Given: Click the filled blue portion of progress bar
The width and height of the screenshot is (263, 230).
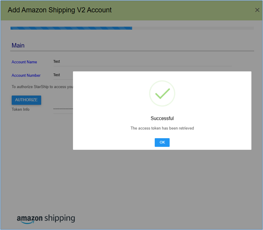Looking at the screenshot, I should pyautogui.click(x=71, y=28).
